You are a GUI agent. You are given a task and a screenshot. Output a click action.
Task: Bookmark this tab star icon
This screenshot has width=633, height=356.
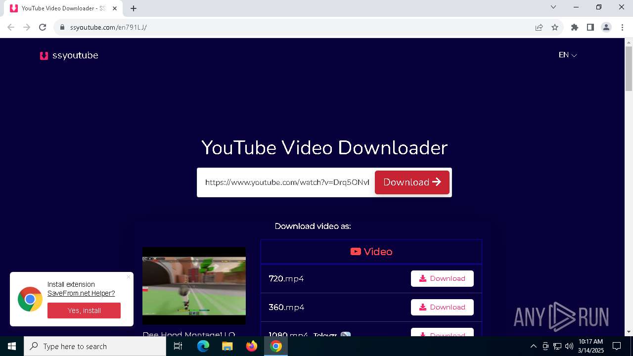click(x=555, y=27)
